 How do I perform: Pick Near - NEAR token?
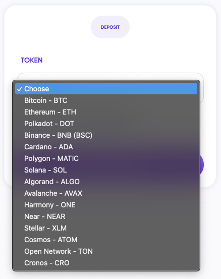pos(106,216)
